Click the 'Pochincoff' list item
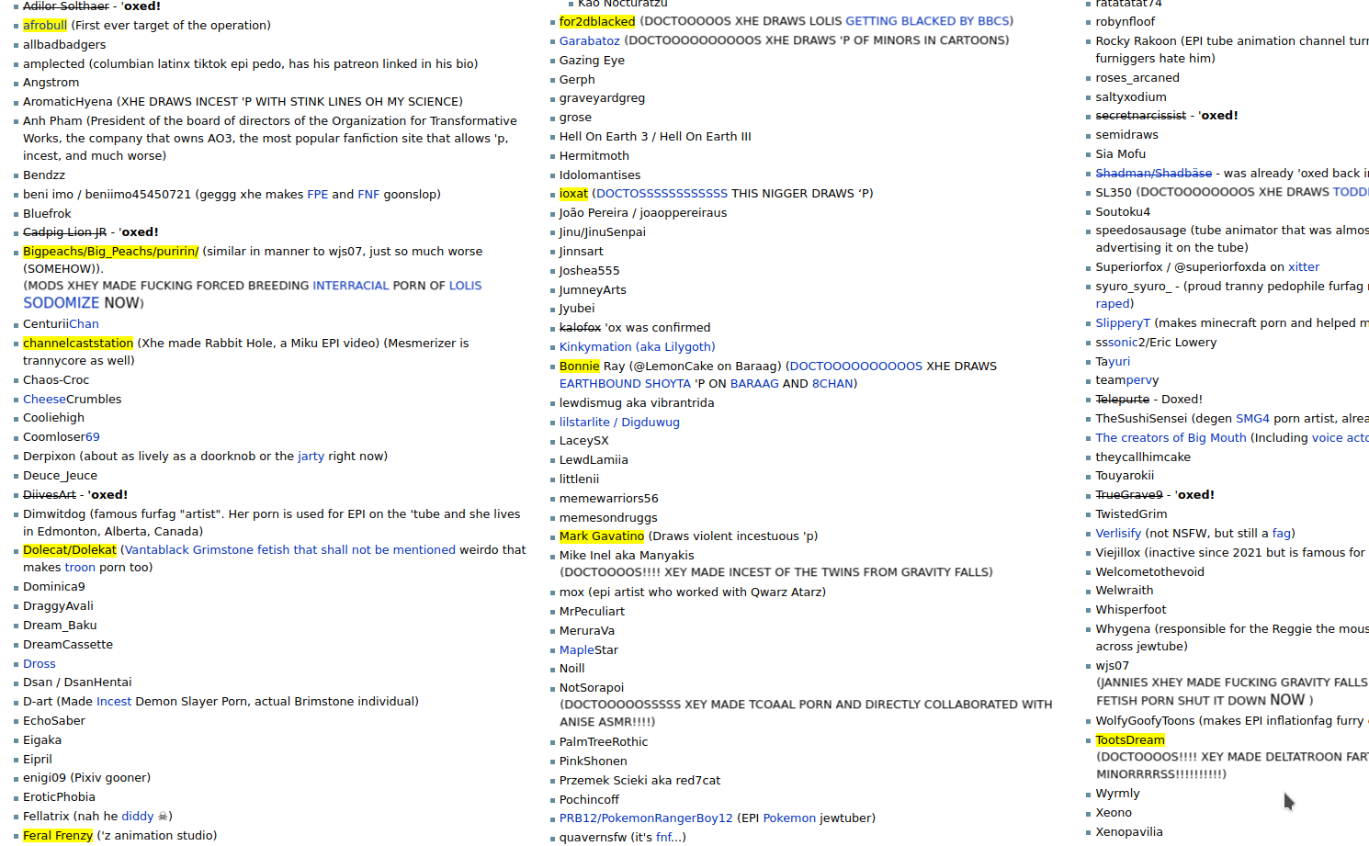Viewport: 1369px width, 846px height. (x=589, y=799)
